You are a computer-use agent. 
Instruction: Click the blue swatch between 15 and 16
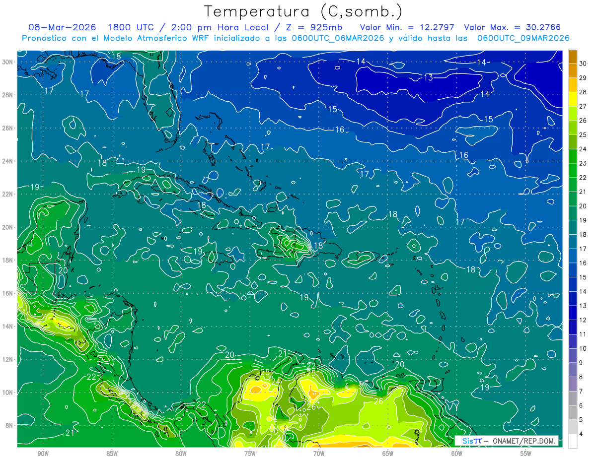[x=573, y=270]
